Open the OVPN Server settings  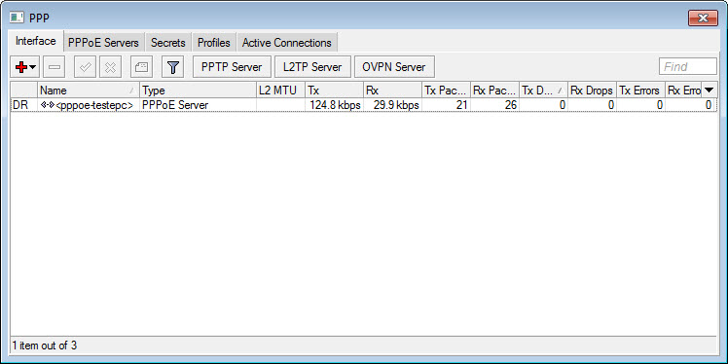tap(394, 67)
